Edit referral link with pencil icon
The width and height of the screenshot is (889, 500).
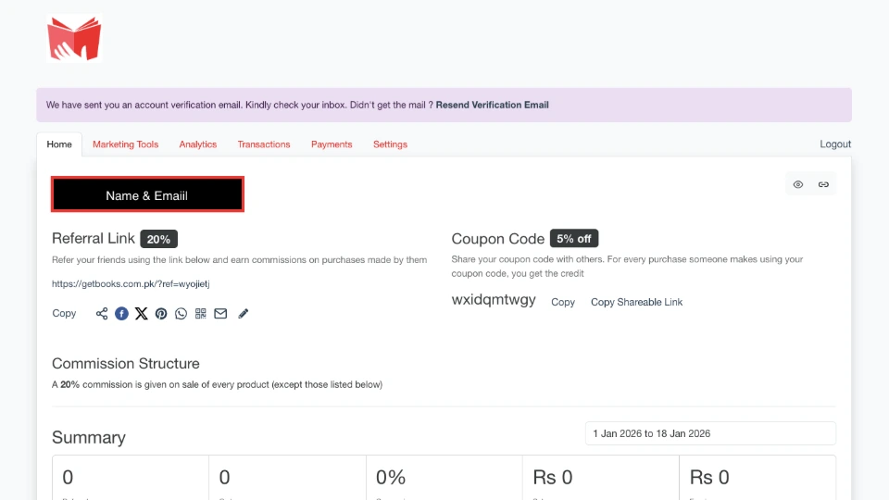coord(244,314)
